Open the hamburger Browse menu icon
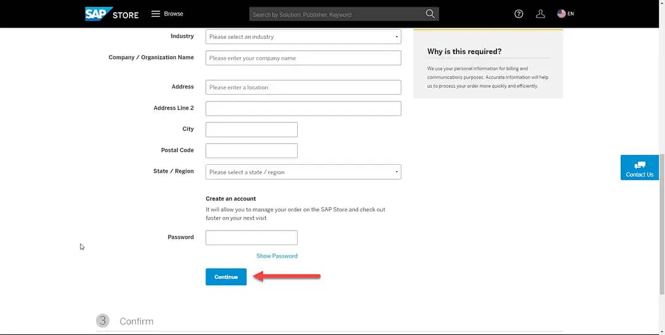 click(x=156, y=14)
